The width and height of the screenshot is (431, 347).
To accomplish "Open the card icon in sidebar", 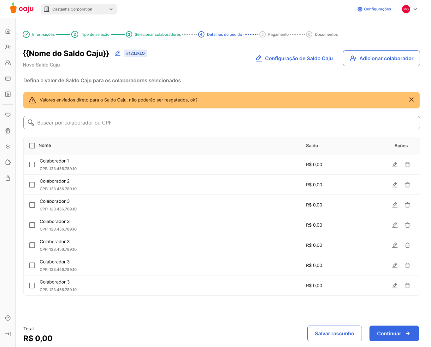I will [x=8, y=78].
